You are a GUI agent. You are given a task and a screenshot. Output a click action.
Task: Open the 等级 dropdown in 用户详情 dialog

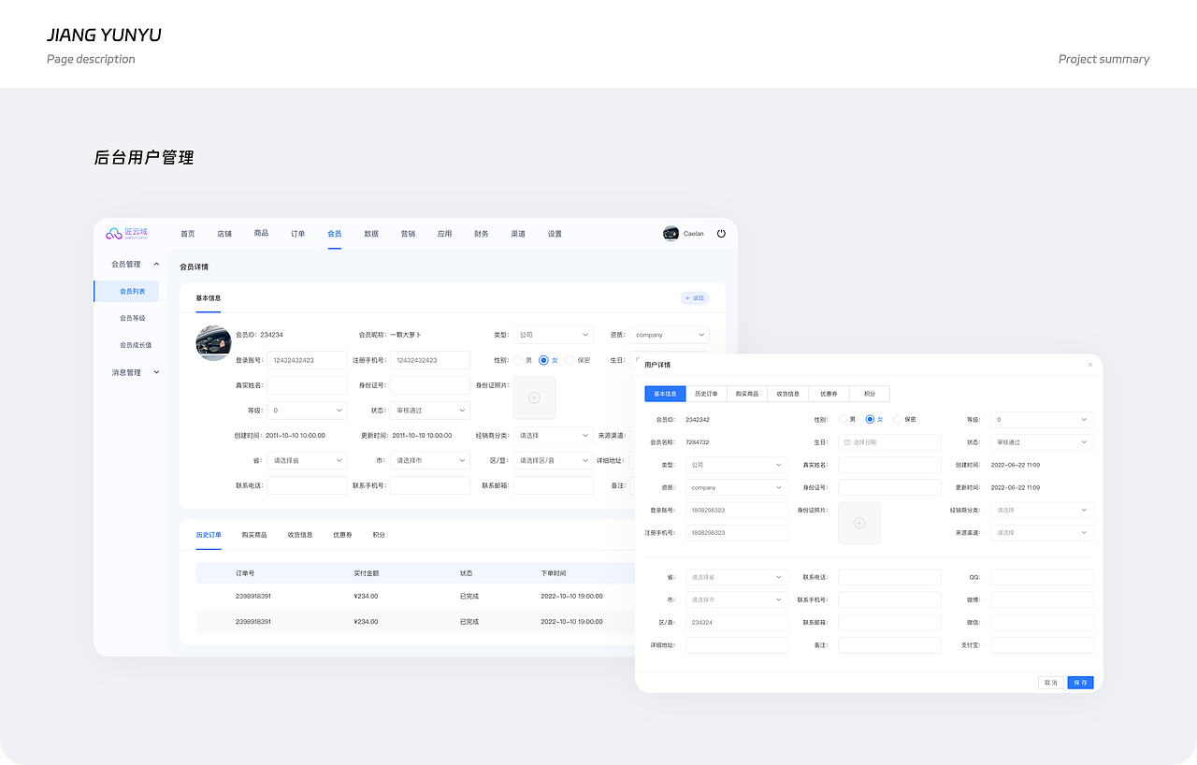tap(1042, 420)
